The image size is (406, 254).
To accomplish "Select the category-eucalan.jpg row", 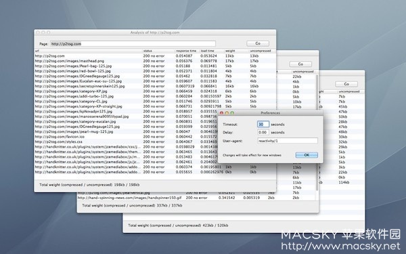I will [126, 121].
